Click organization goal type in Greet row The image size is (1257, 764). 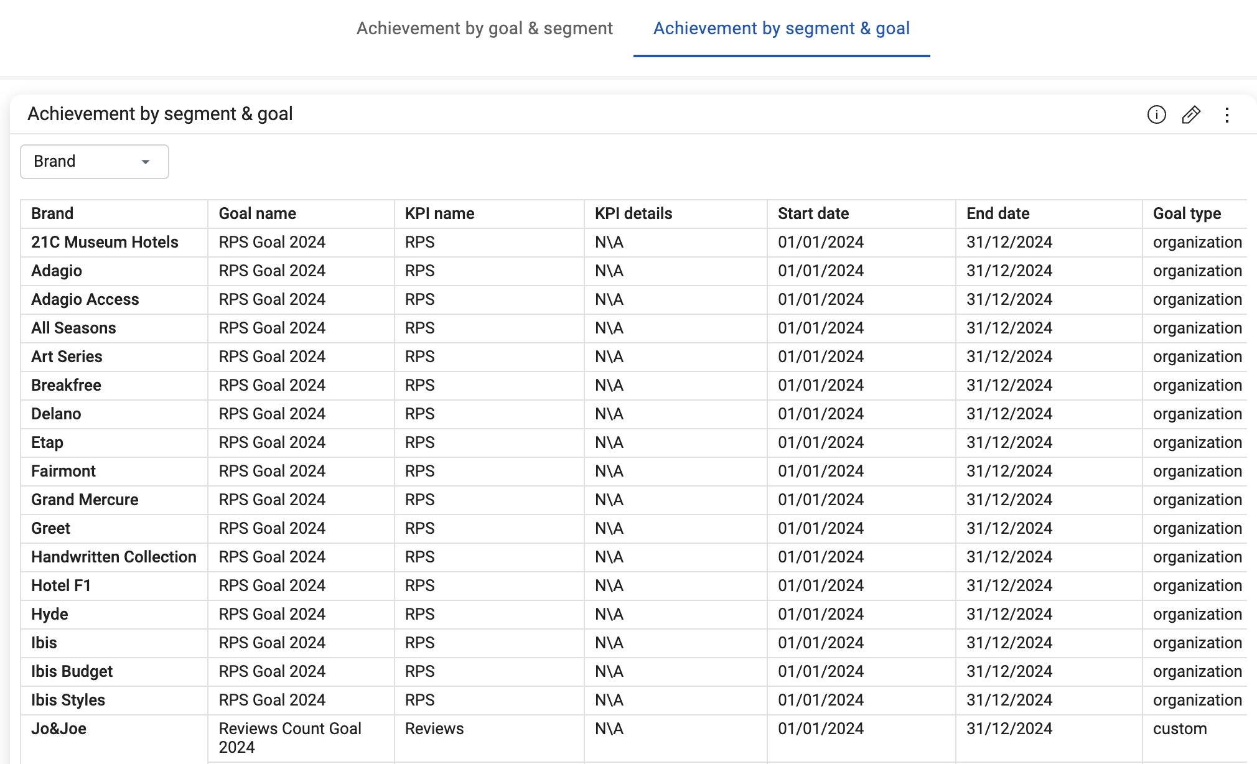1195,529
